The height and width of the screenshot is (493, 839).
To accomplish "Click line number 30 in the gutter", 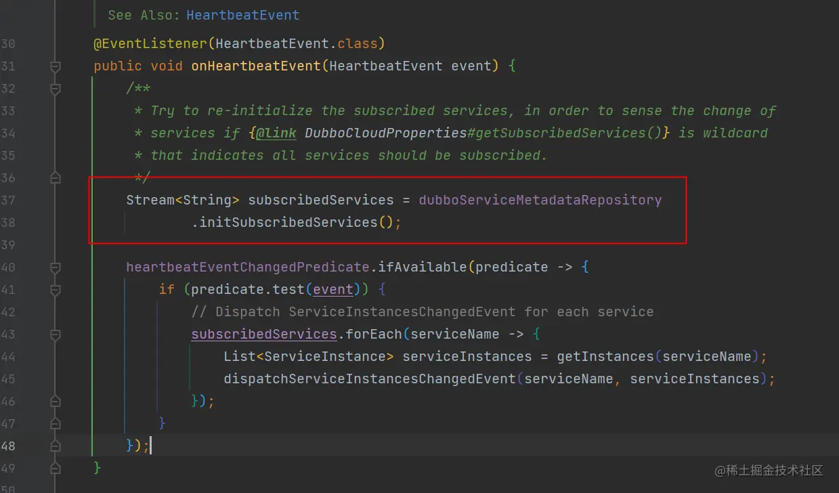I will [8, 44].
